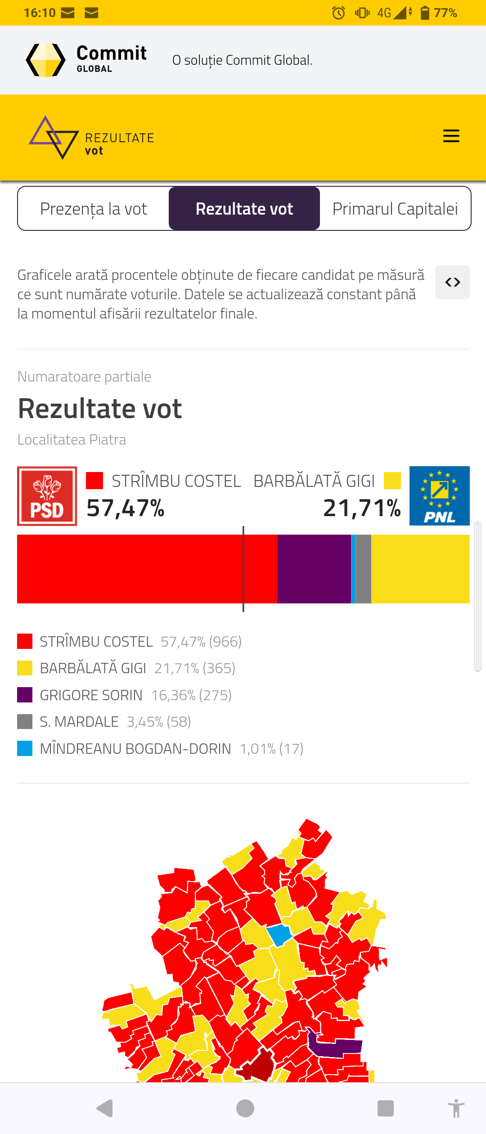The width and height of the screenshot is (486, 1134).
Task: Tap the Commit Global hexagon logo
Action: pyautogui.click(x=46, y=60)
